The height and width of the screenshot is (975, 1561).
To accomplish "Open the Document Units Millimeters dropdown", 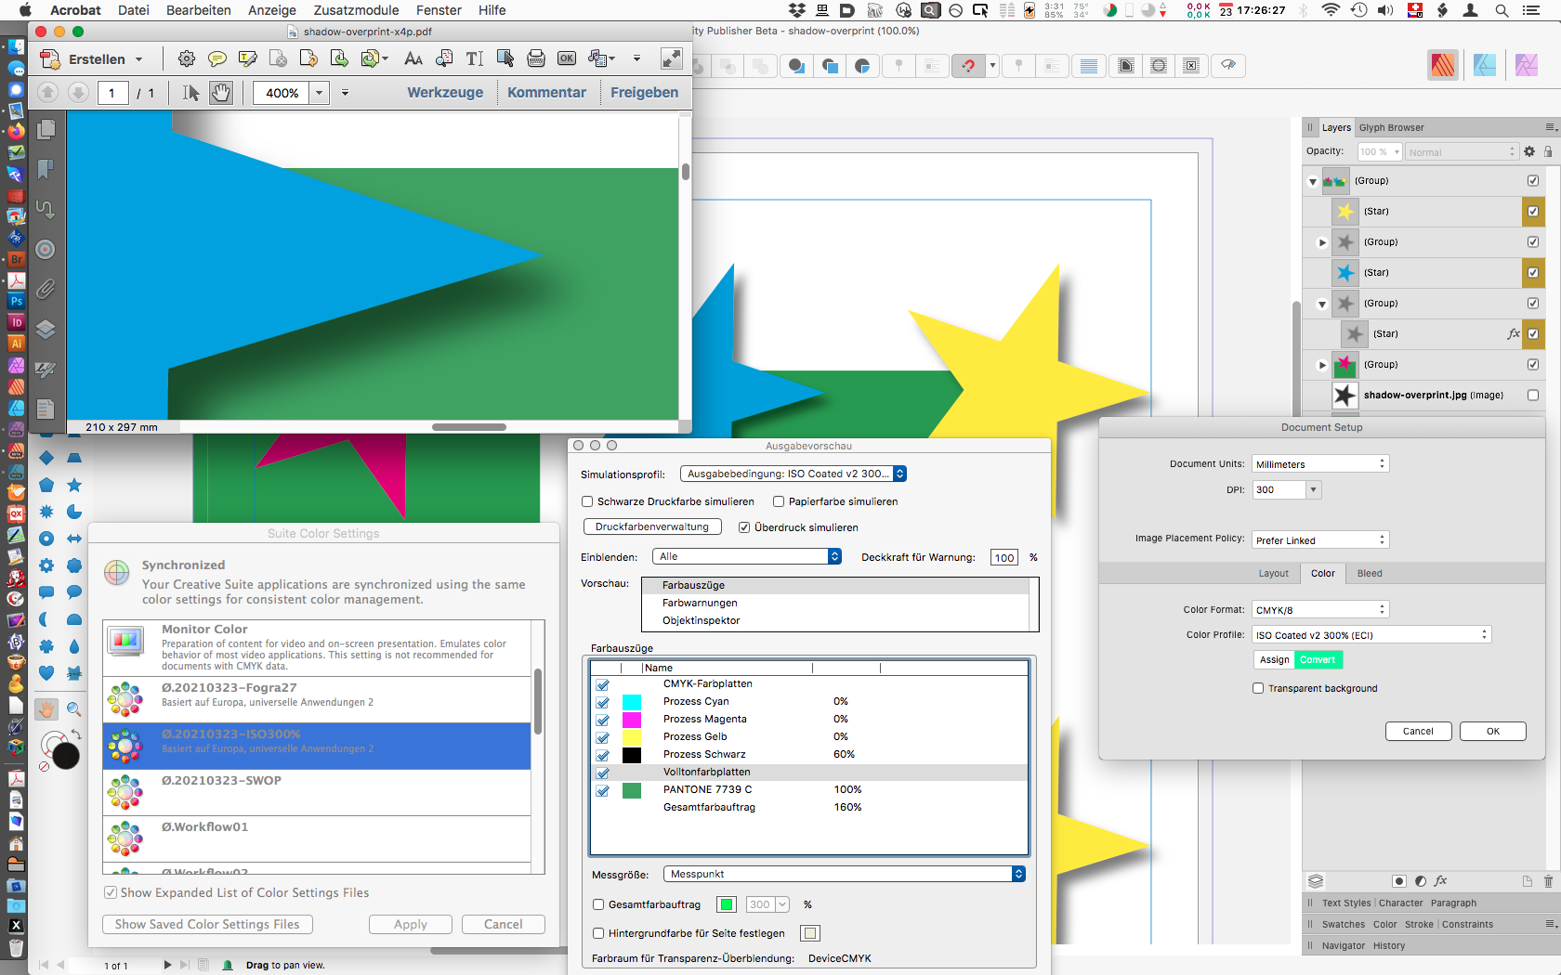I will point(1320,463).
